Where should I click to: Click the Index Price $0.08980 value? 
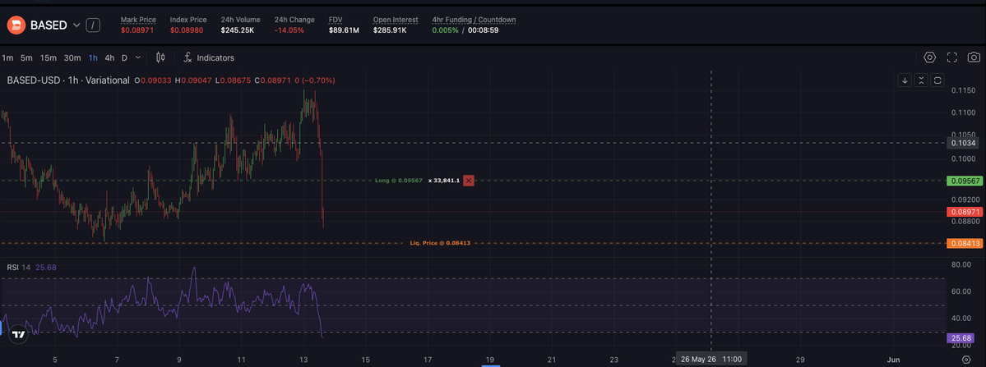pos(187,30)
